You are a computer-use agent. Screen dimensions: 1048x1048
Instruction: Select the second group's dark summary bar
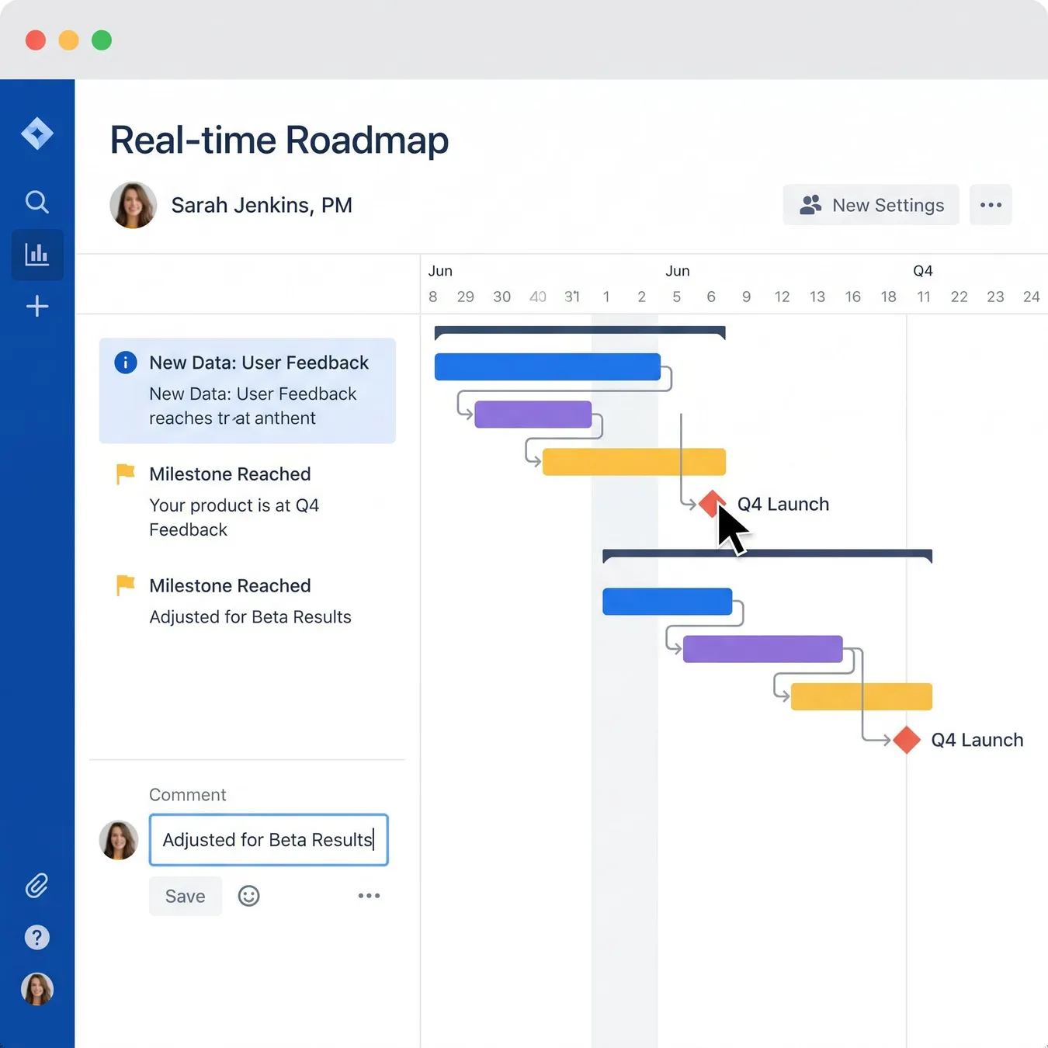(x=767, y=554)
